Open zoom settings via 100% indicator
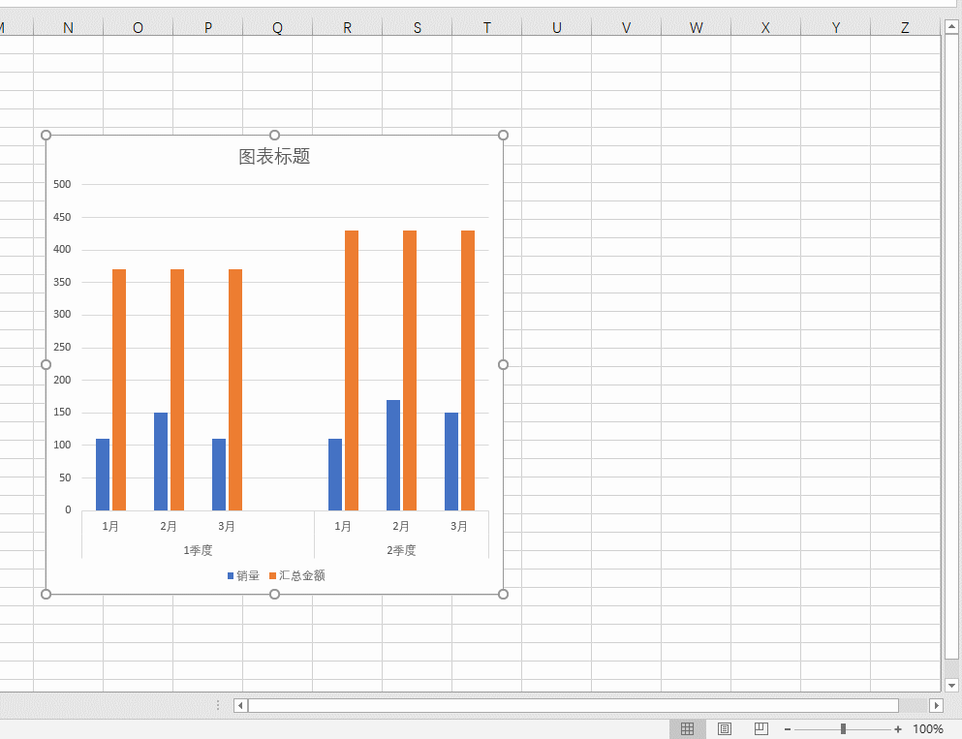 click(x=928, y=728)
